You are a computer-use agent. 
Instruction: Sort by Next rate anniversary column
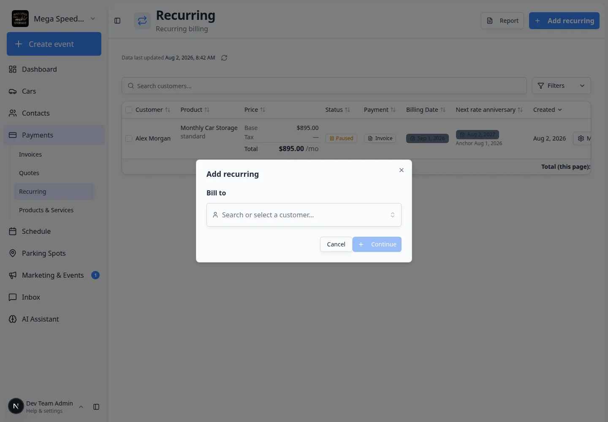coord(489,110)
